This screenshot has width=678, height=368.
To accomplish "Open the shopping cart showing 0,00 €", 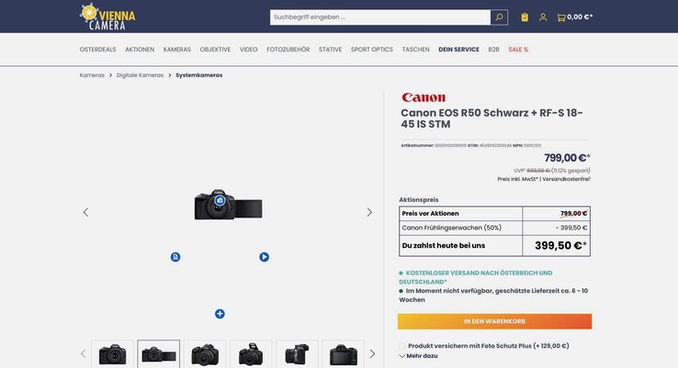I will click(x=575, y=17).
